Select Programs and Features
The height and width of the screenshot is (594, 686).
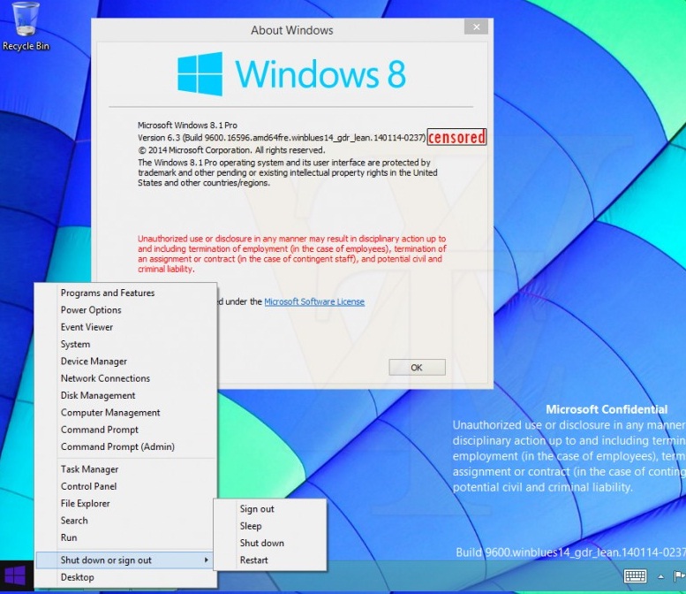click(126, 293)
